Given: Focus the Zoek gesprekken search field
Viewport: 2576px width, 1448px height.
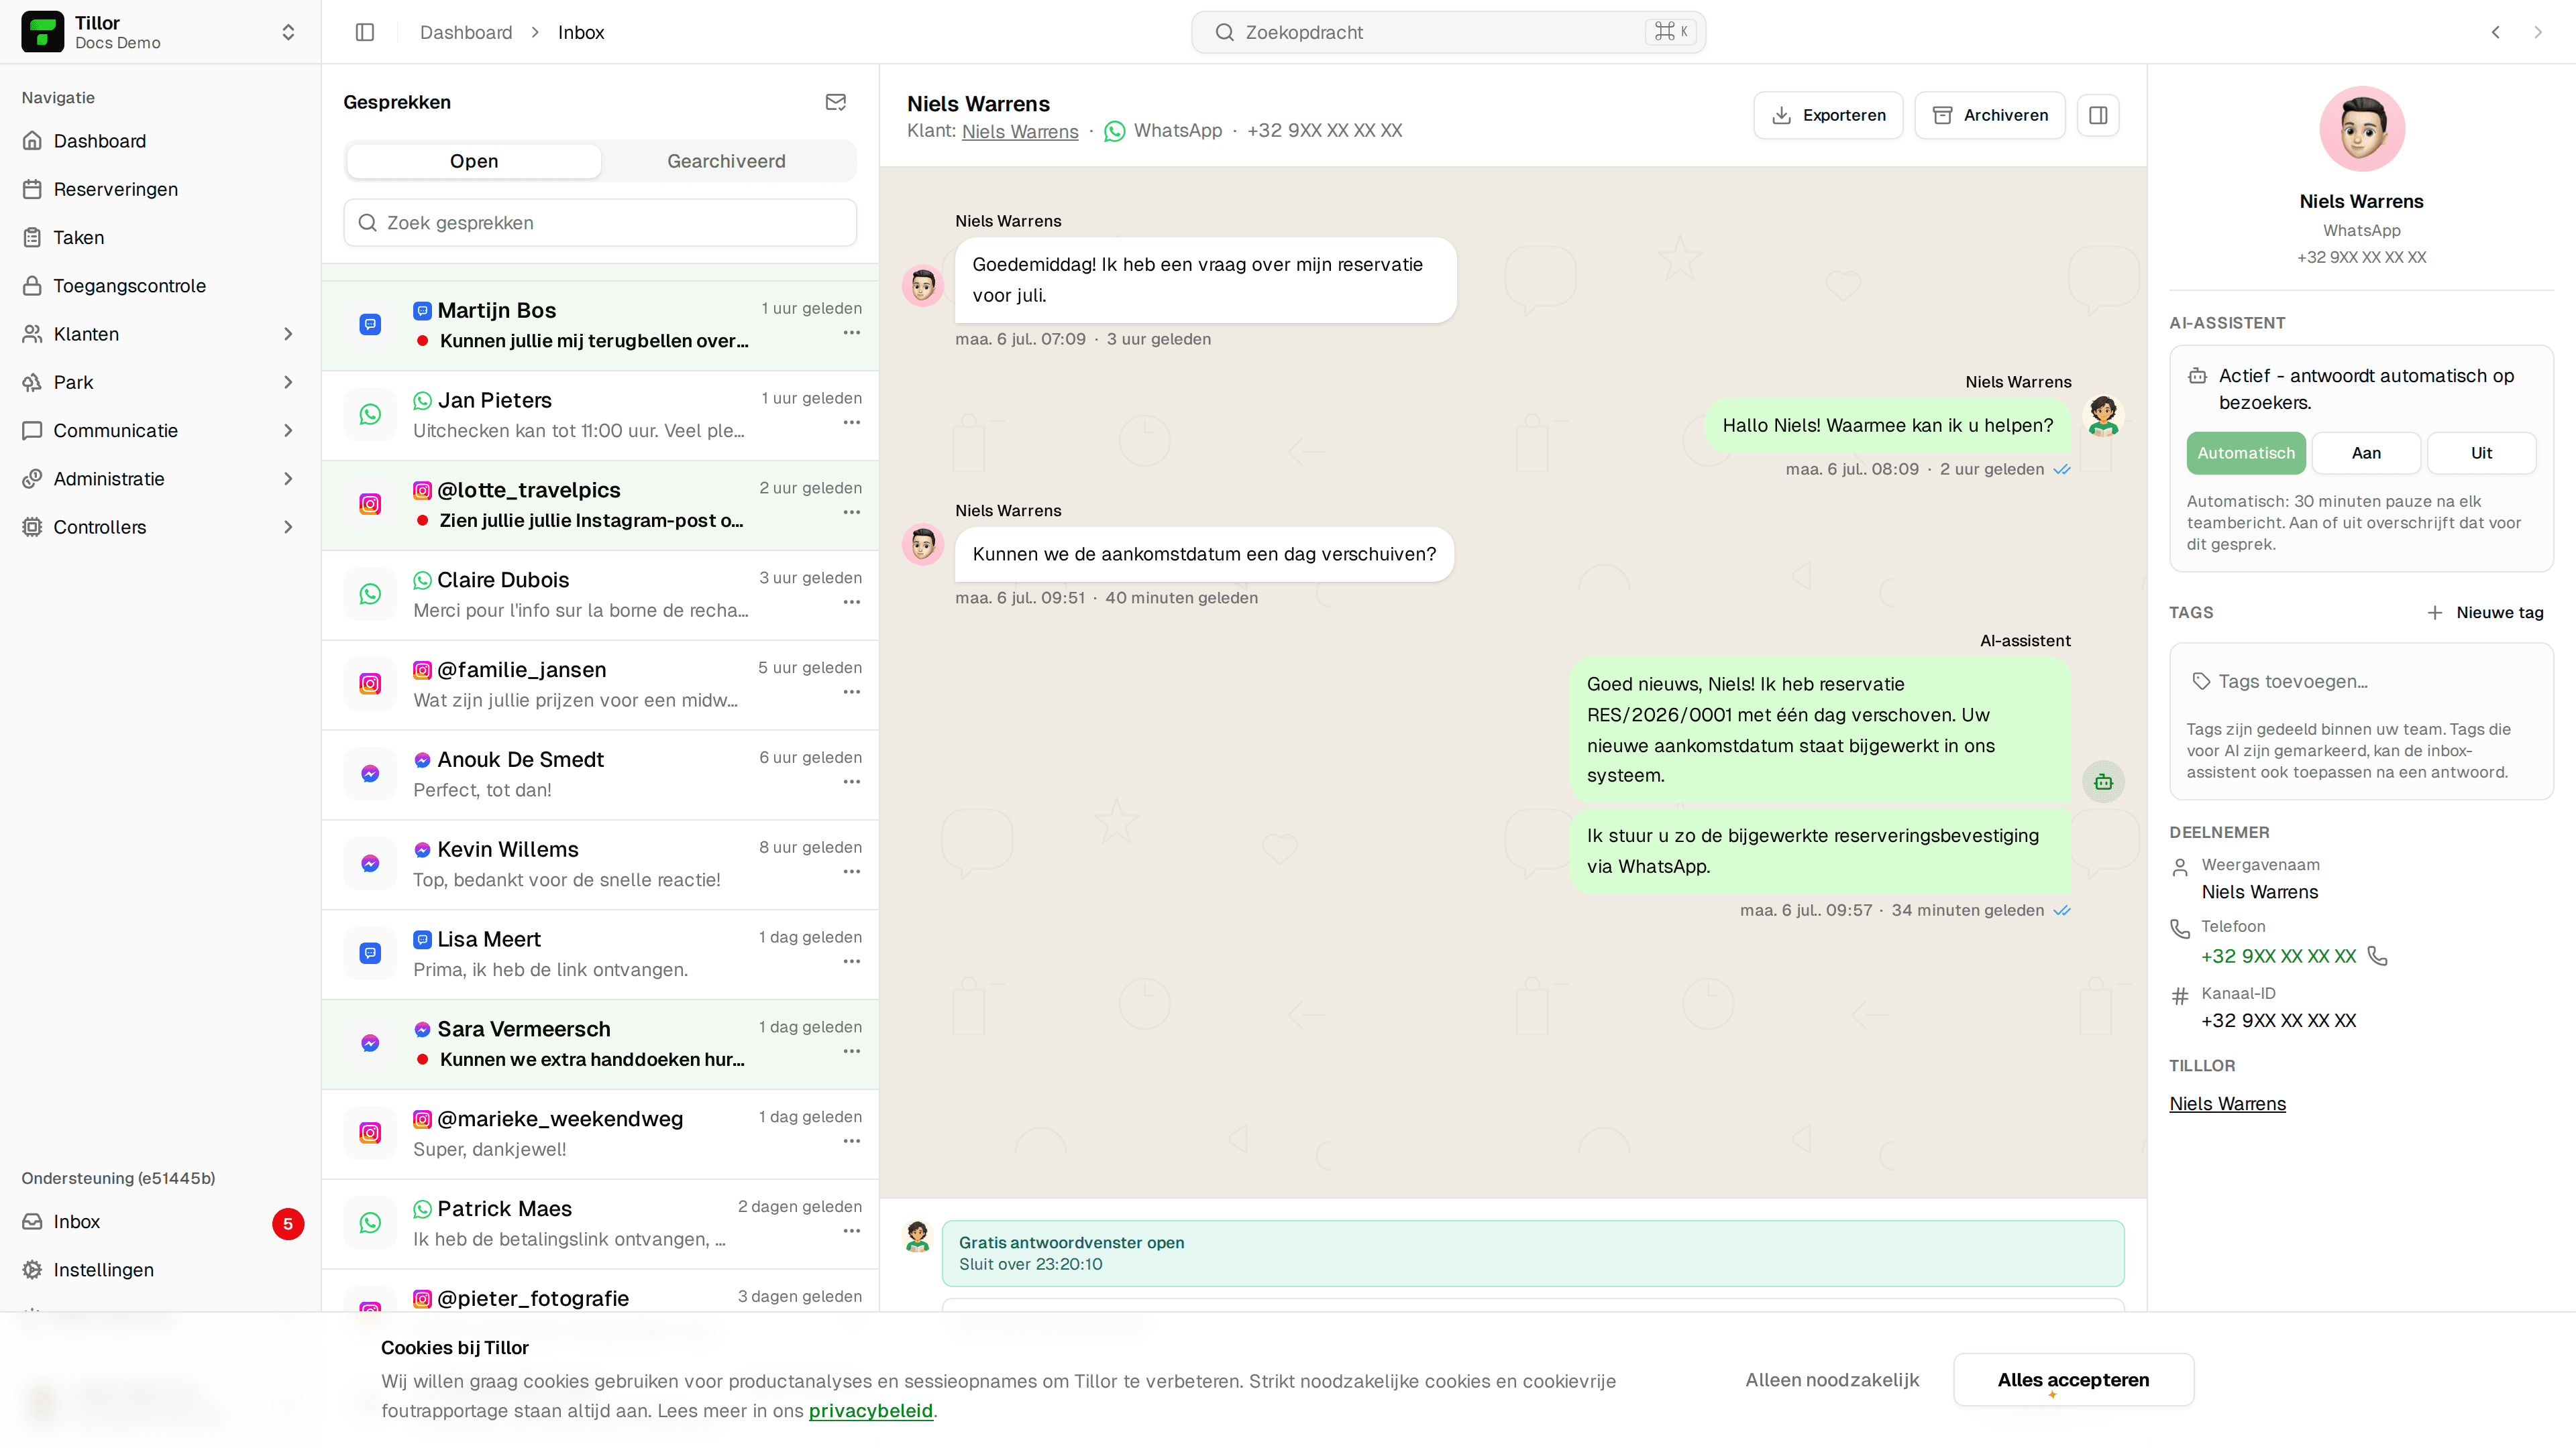Looking at the screenshot, I should pos(600,223).
